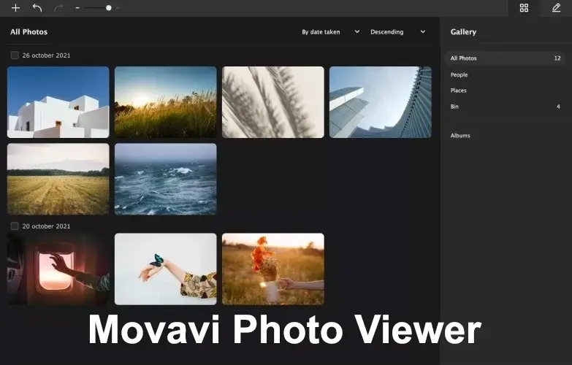Image resolution: width=572 pixels, height=365 pixels.
Task: Click the chevron next to Descending
Action: pyautogui.click(x=423, y=31)
